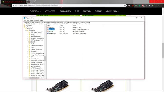Select the DATE registry key

[32, 44]
